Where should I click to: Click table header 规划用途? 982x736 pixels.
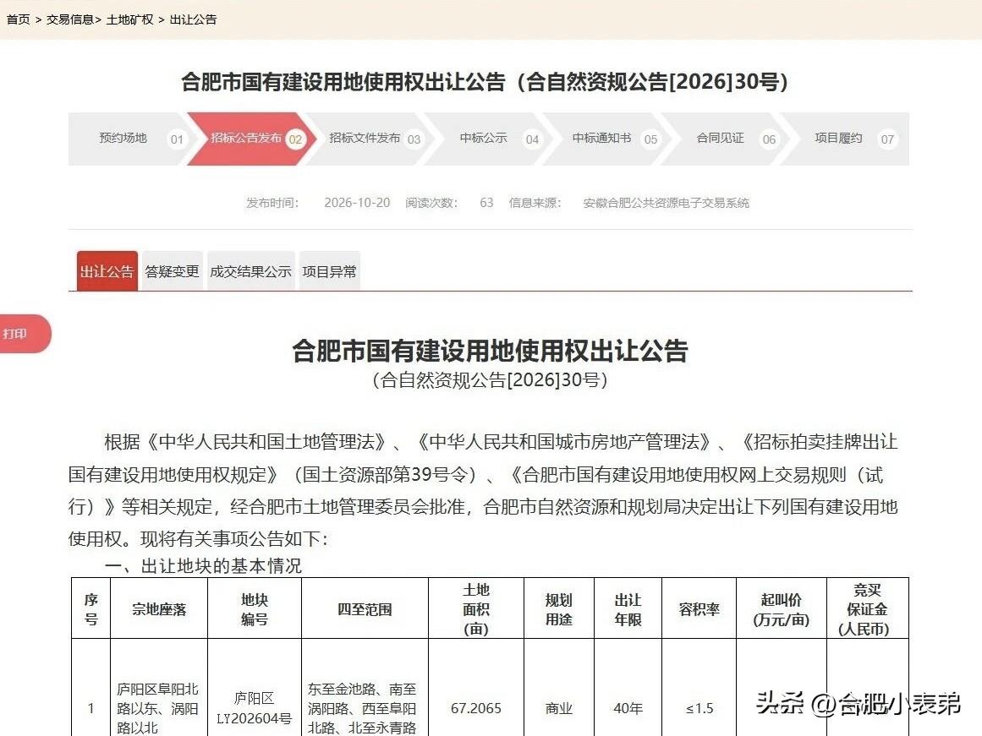(558, 609)
